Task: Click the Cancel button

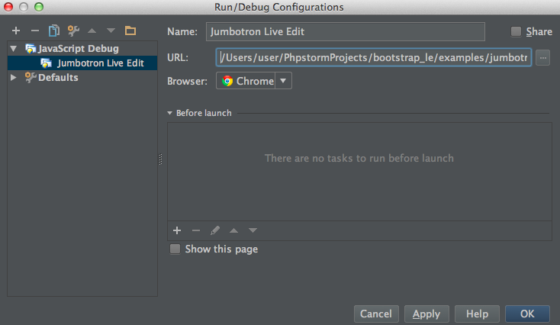Action: (x=375, y=314)
